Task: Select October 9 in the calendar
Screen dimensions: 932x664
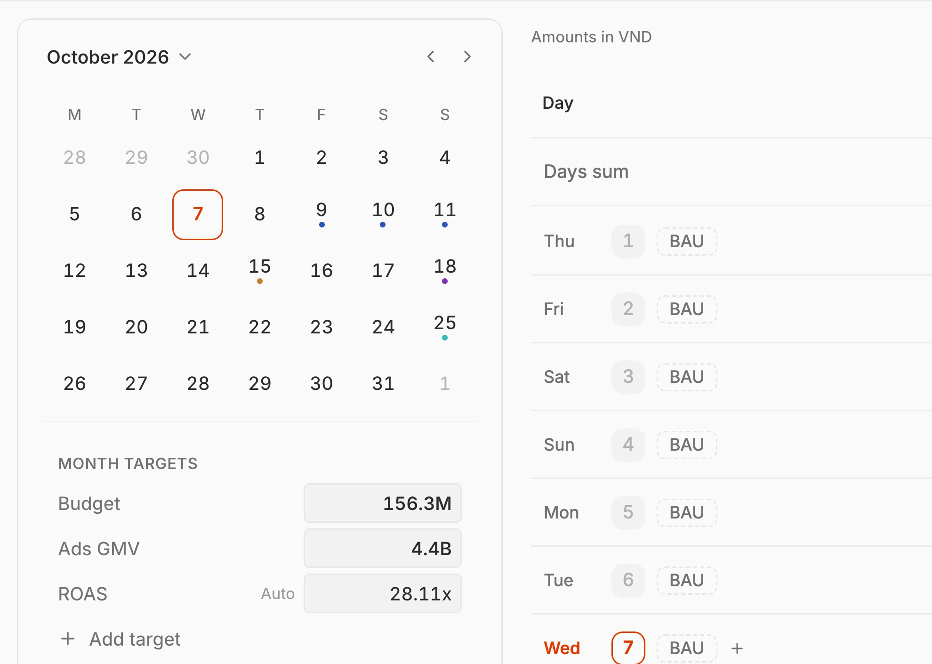Action: pyautogui.click(x=321, y=214)
